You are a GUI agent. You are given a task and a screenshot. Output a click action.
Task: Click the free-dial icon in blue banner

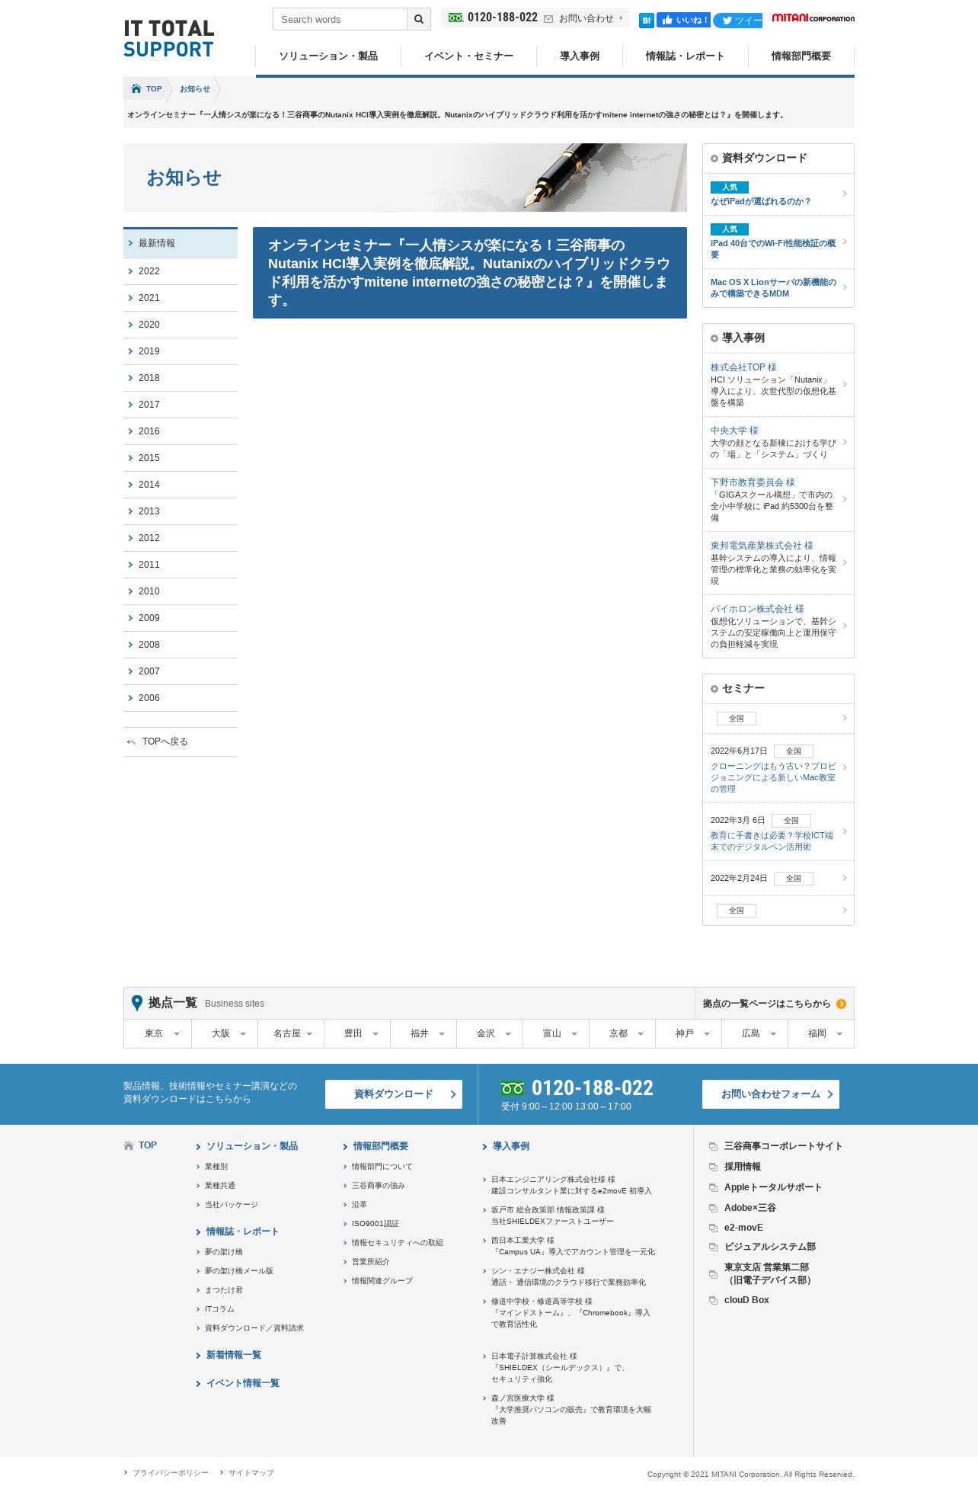pyautogui.click(x=513, y=1088)
